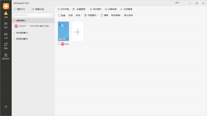Check the box under the Device1 thumbnail
This screenshot has width=207, height=116.
pyautogui.click(x=59, y=44)
